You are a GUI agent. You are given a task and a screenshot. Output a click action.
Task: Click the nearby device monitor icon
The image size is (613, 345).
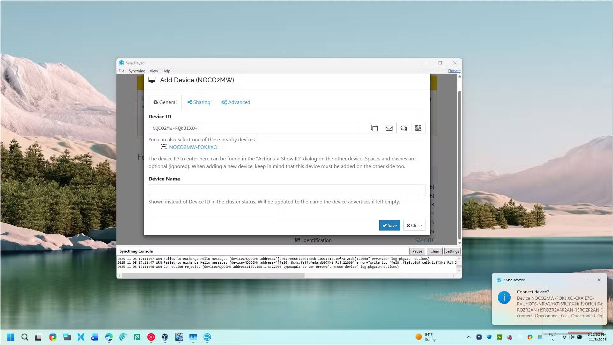tap(164, 147)
